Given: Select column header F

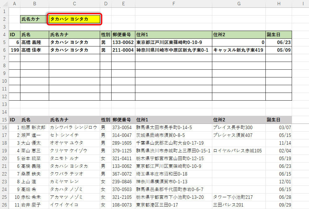Looking at the screenshot, I should [x=173, y=3].
